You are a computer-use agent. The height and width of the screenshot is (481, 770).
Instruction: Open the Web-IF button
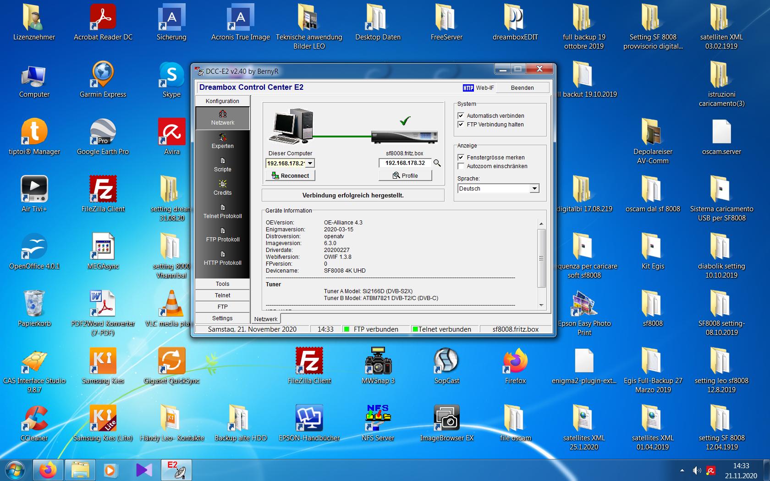click(x=478, y=88)
